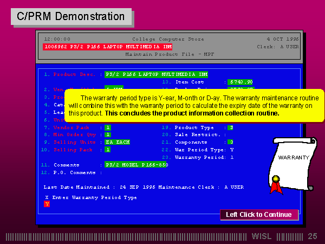Screen dimensions: 325x244
Task: Click the Comments field PS/2 MODEL P166-850
Action: 136,164
